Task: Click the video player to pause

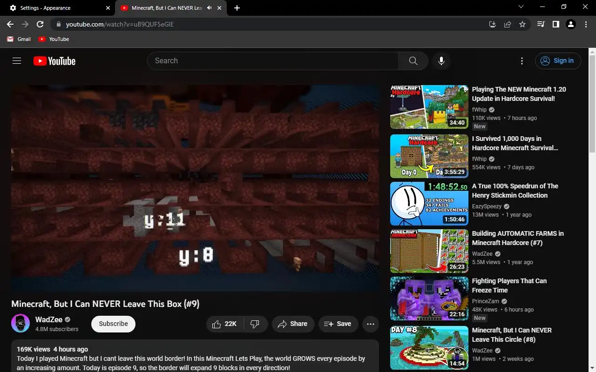Action: [195, 188]
